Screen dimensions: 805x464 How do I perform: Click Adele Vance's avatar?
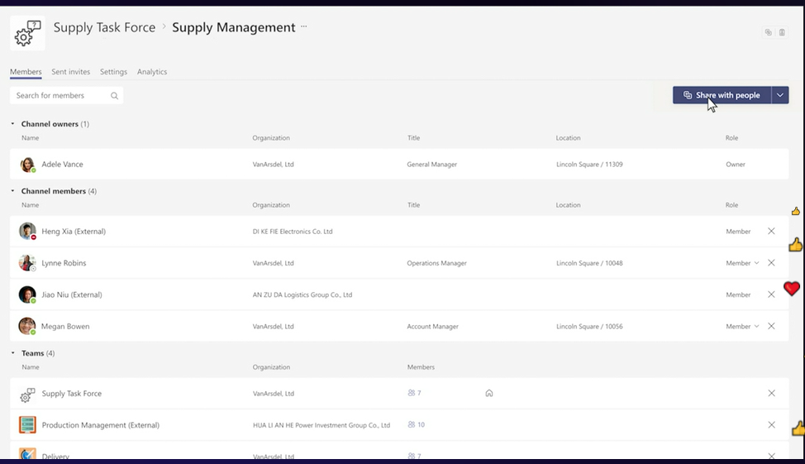point(27,165)
